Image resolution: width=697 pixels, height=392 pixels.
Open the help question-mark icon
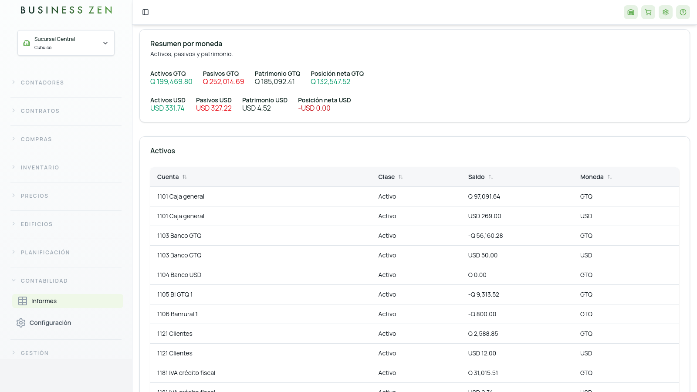pyautogui.click(x=683, y=12)
